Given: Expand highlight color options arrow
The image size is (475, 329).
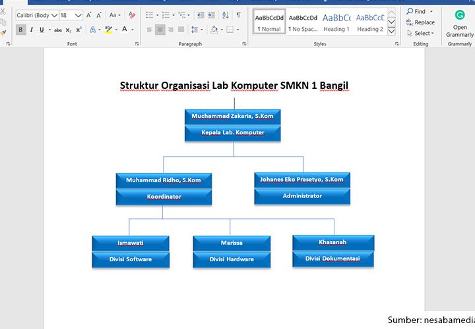Looking at the screenshot, I should click(116, 30).
